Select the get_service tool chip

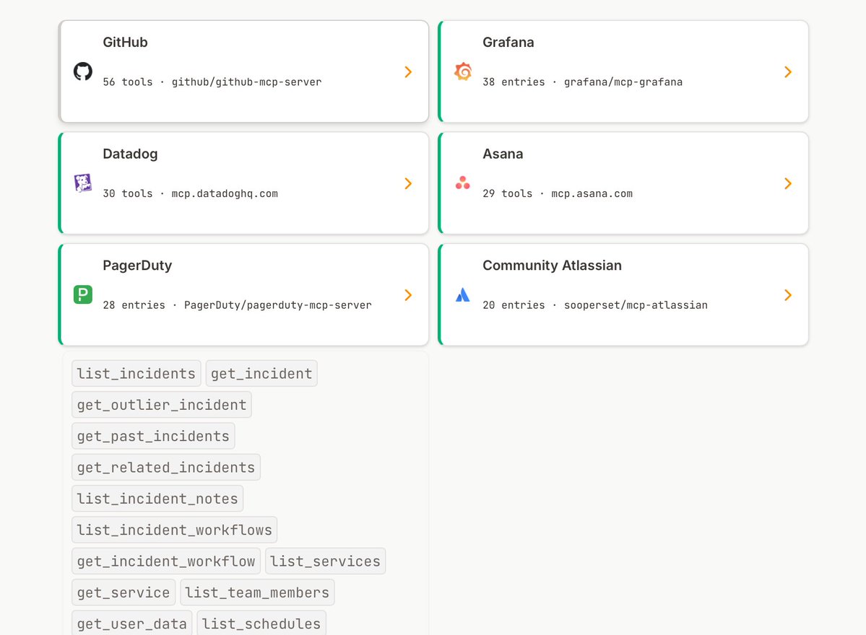[x=124, y=592]
